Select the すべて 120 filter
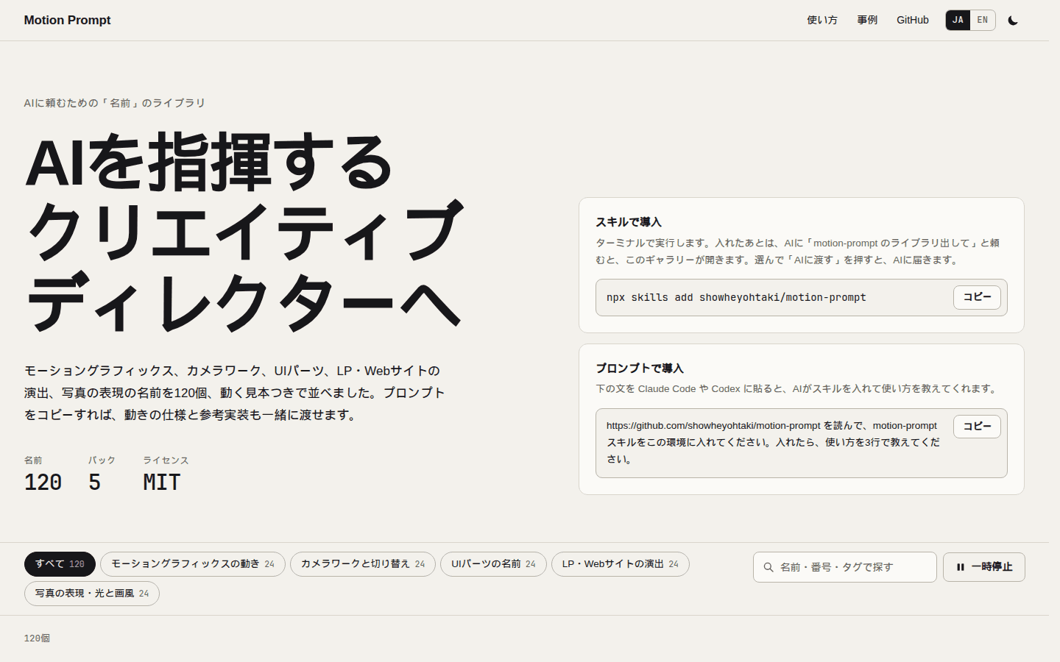The width and height of the screenshot is (1060, 662). pyautogui.click(x=60, y=564)
